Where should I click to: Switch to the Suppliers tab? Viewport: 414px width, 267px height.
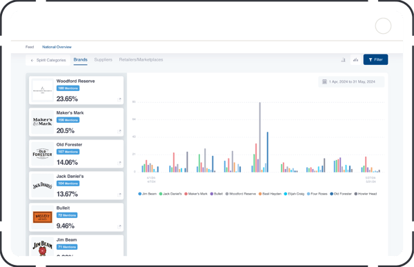click(x=103, y=60)
